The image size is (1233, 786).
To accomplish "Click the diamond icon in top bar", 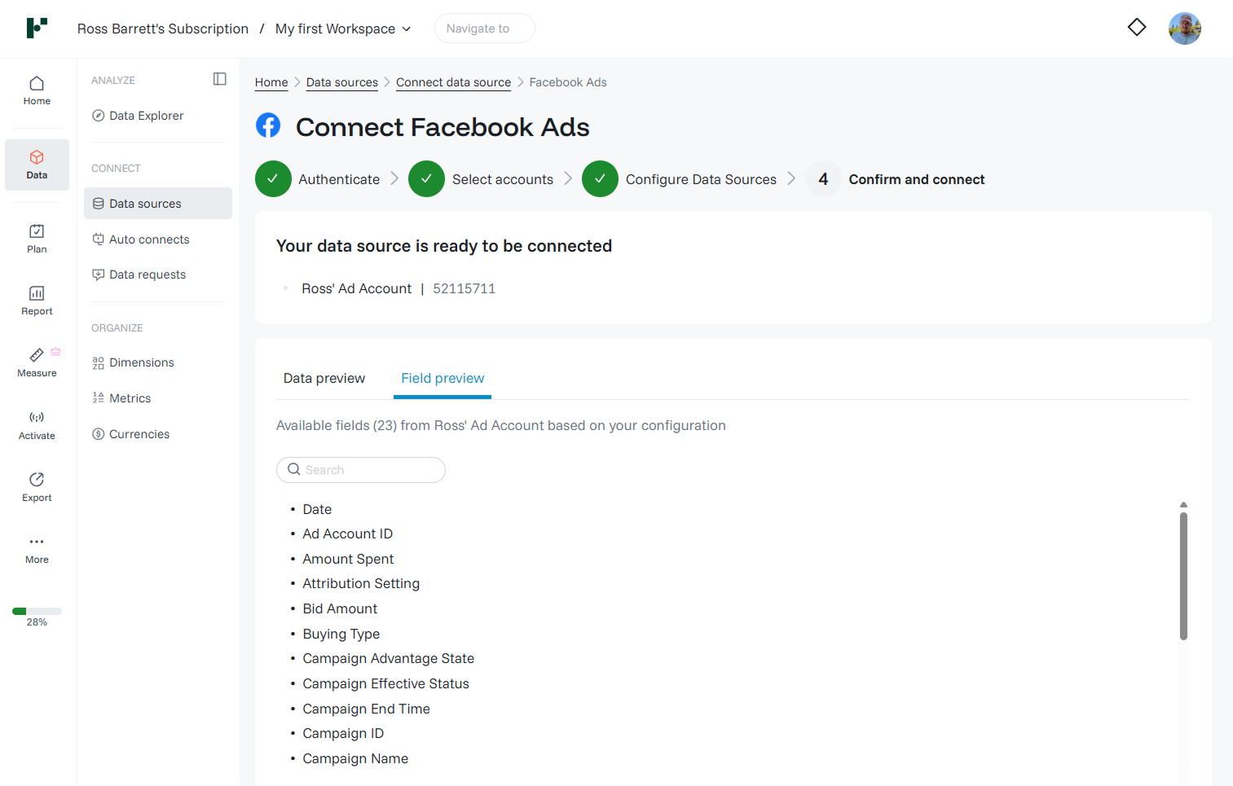I will click(1137, 28).
